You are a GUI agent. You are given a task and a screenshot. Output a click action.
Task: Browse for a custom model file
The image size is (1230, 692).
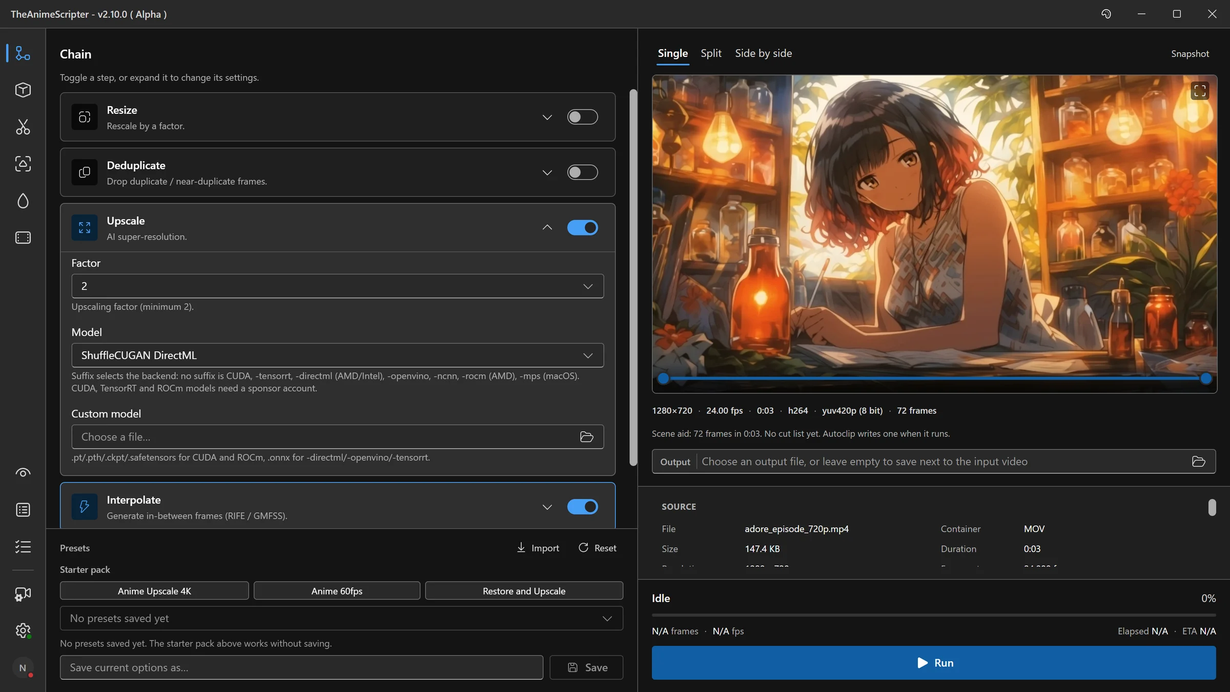pos(587,437)
